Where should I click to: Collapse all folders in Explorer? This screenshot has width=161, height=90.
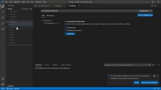point(31,9)
